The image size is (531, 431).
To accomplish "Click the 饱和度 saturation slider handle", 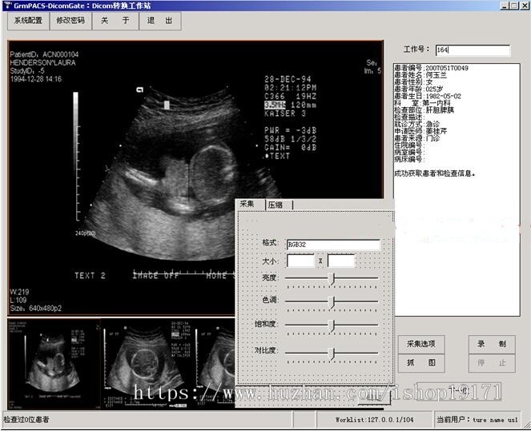I will 332,325.
